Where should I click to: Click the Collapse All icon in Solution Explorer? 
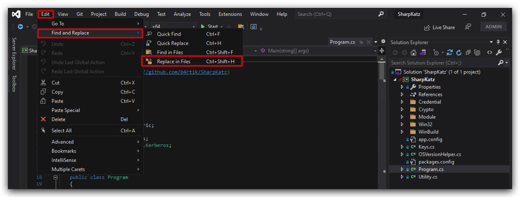click(x=468, y=52)
